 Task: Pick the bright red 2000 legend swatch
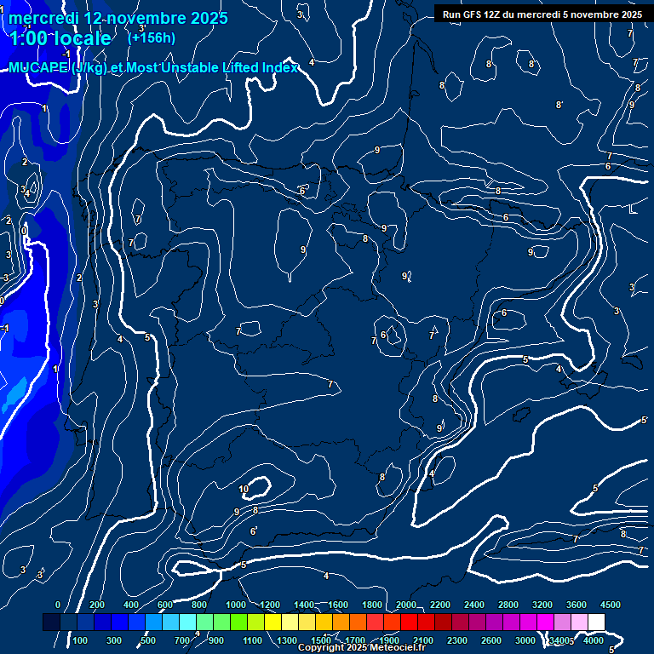[x=409, y=622]
